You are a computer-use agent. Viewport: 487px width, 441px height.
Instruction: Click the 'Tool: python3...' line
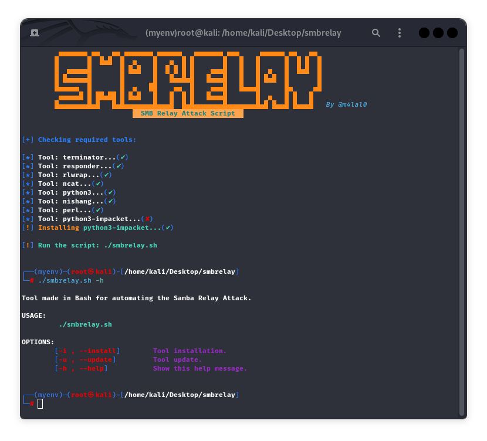[x=69, y=192]
